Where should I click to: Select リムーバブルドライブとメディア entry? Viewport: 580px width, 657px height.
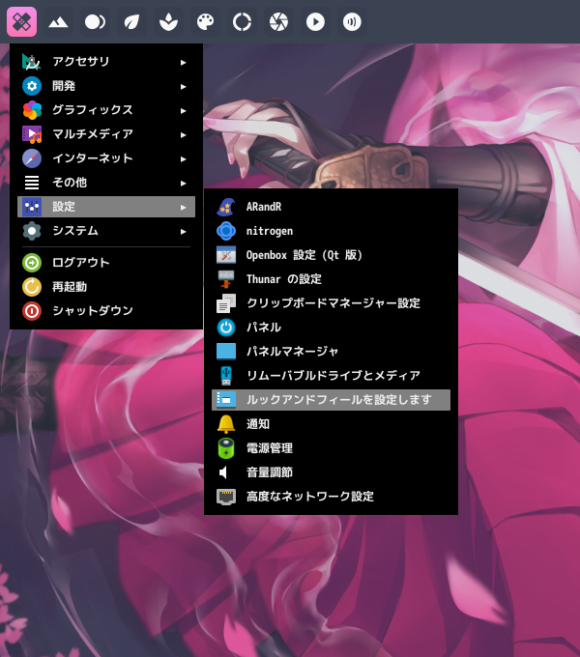pos(331,376)
